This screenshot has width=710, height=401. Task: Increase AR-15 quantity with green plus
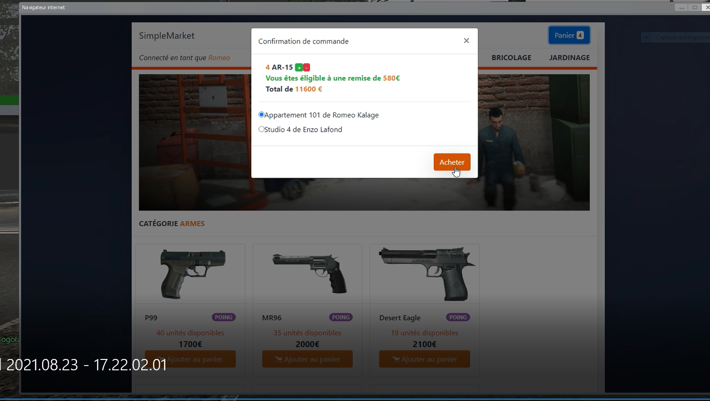click(299, 68)
